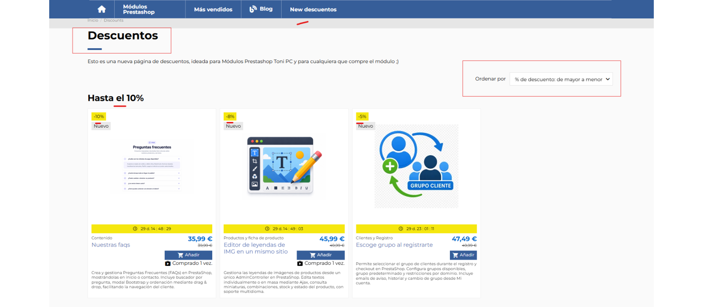Viewport: 703px width, 307px height.
Task: Click the bag icon beside Comprado under Nuestras faqs
Action: click(168, 264)
